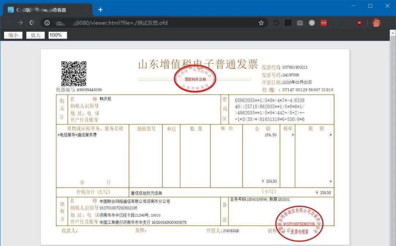
Task: Click the mail extension icon in the toolbar
Action: (300, 23)
